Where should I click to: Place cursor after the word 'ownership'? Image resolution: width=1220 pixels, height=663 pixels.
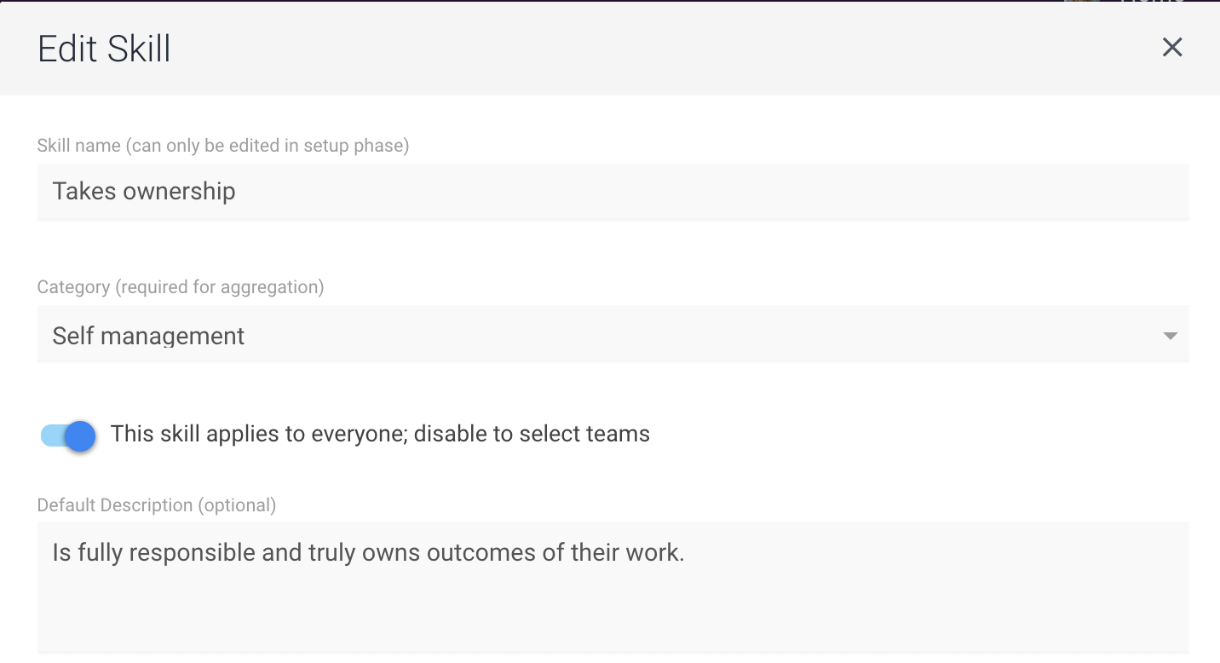[x=237, y=191]
